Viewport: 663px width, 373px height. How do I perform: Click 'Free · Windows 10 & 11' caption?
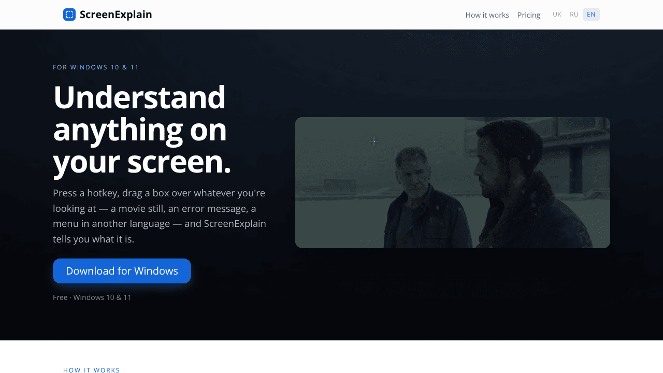tap(92, 297)
